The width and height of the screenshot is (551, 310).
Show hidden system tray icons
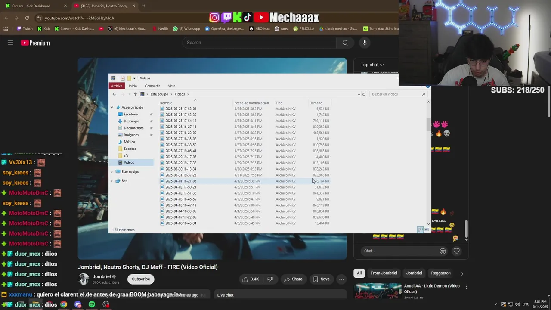click(496, 304)
